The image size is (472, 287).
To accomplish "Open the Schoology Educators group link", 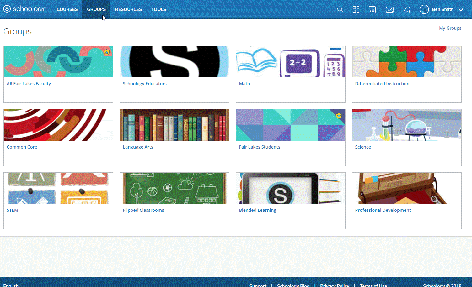I will pos(145,84).
